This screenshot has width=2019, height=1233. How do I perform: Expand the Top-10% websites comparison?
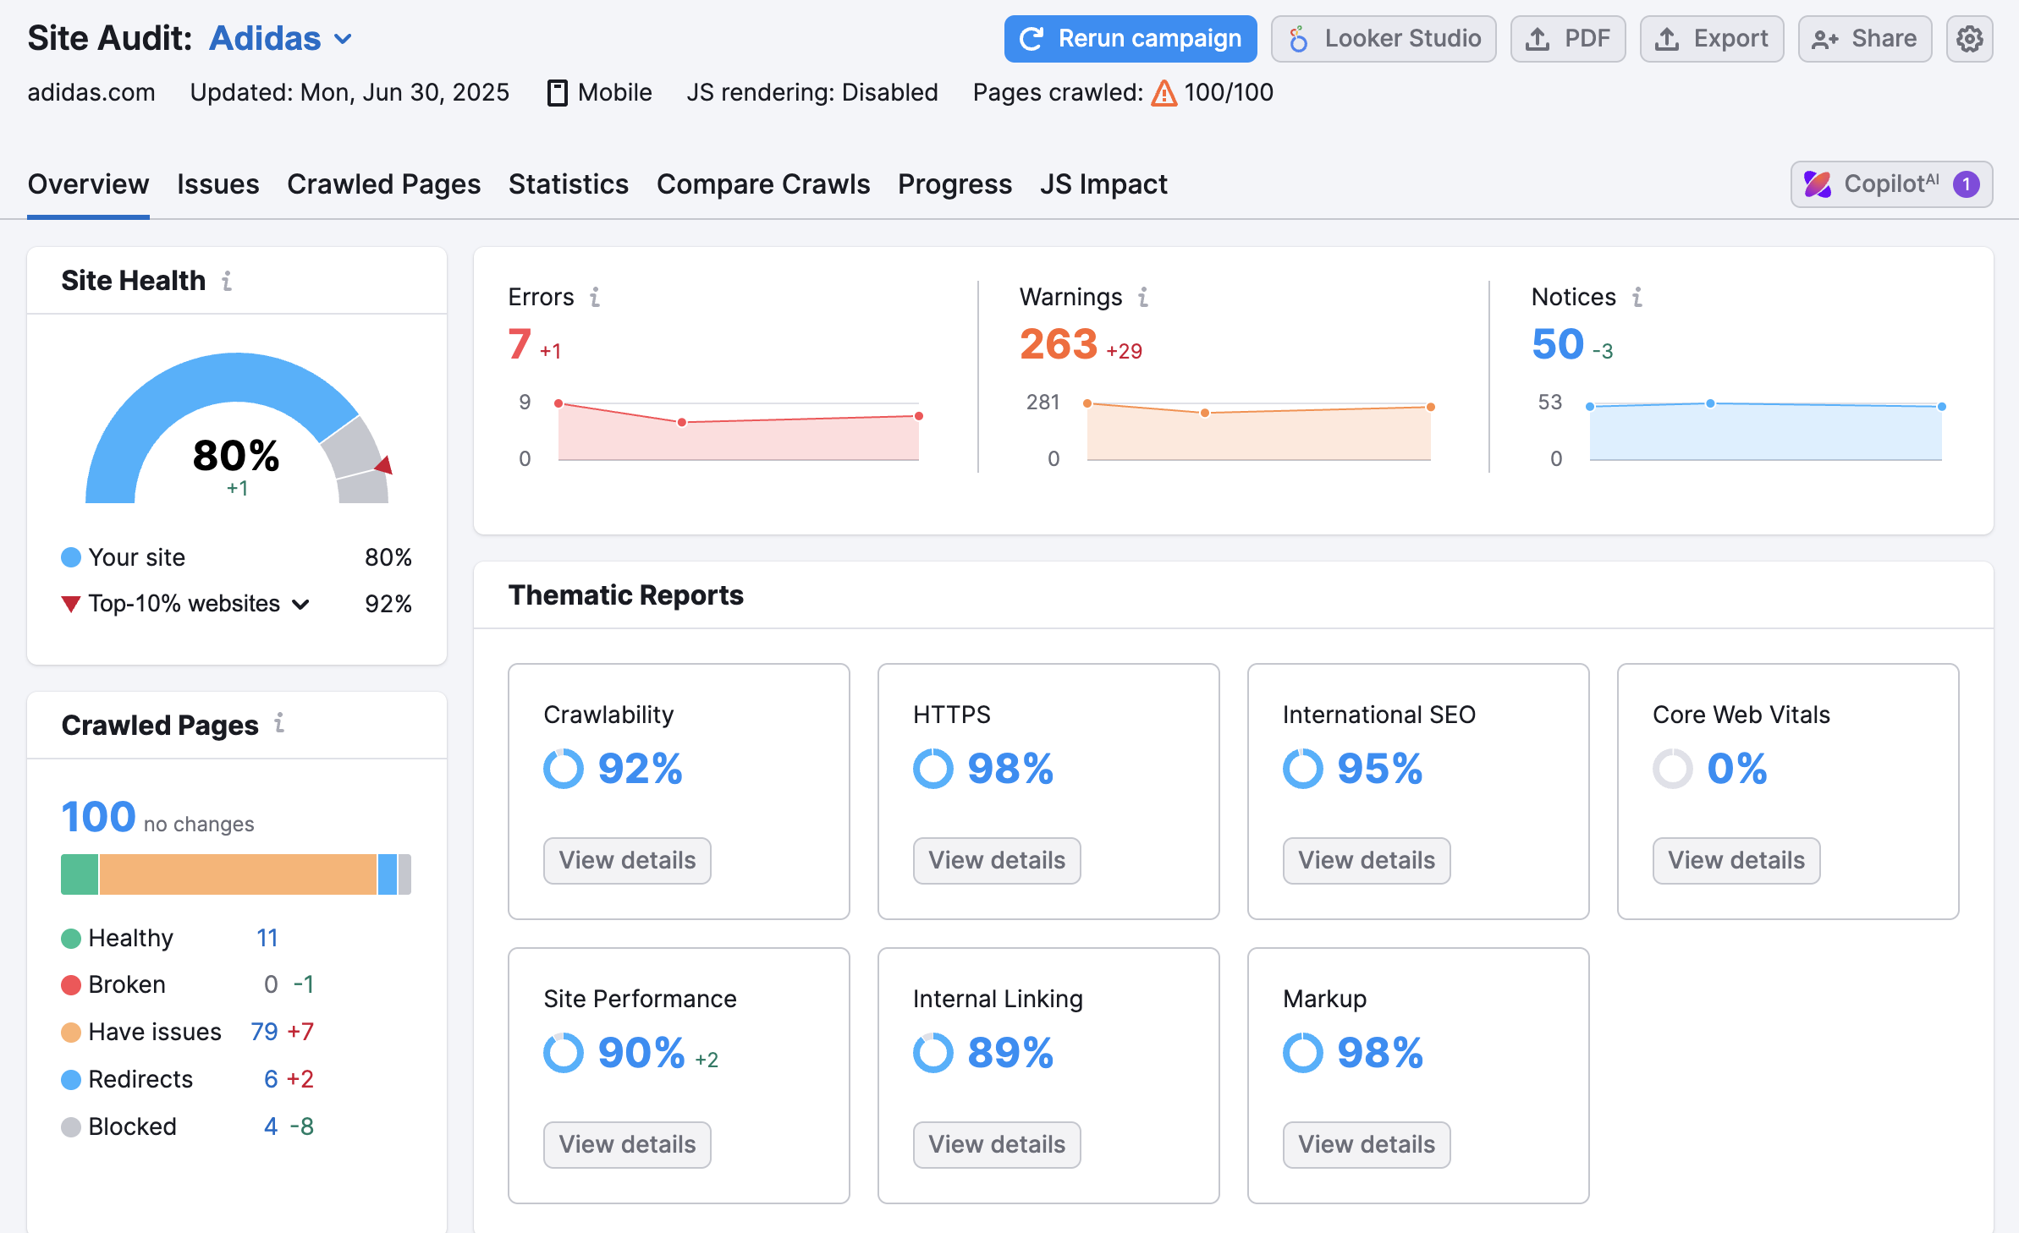pos(301,604)
